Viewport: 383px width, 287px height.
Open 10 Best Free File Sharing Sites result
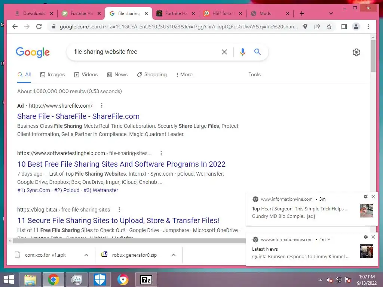click(122, 164)
